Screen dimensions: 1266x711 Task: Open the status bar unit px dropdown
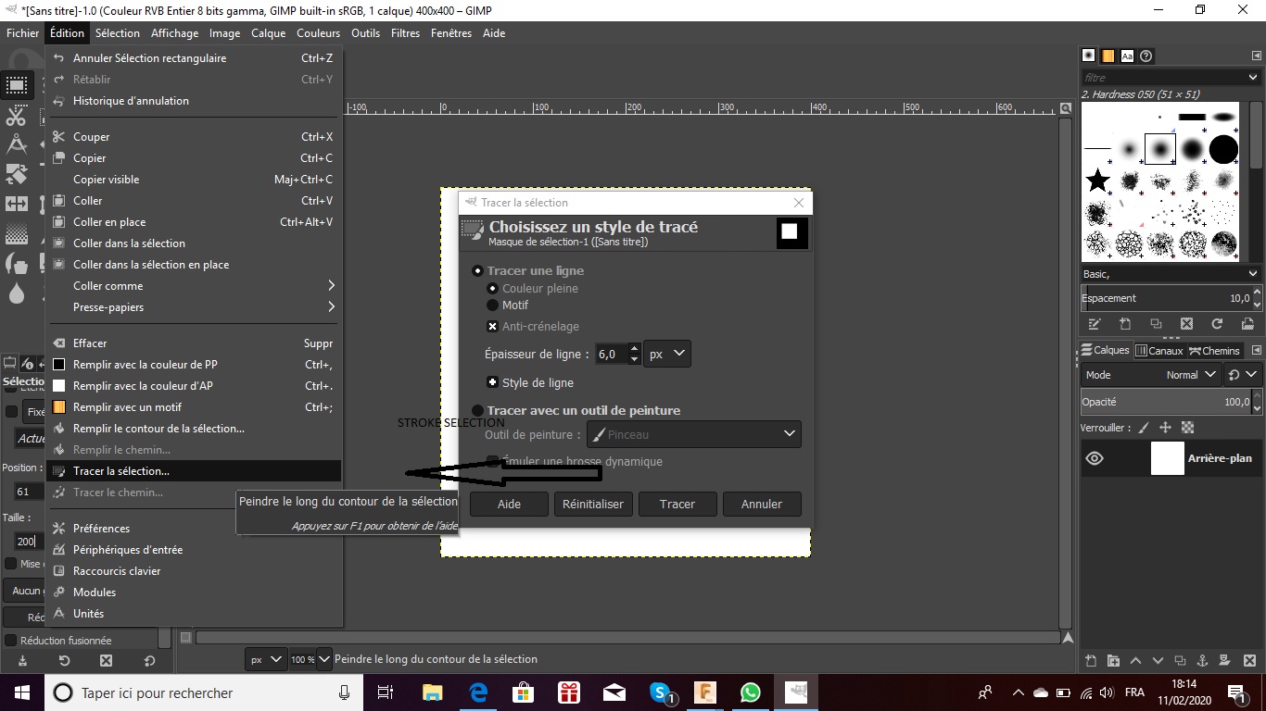[x=266, y=659]
